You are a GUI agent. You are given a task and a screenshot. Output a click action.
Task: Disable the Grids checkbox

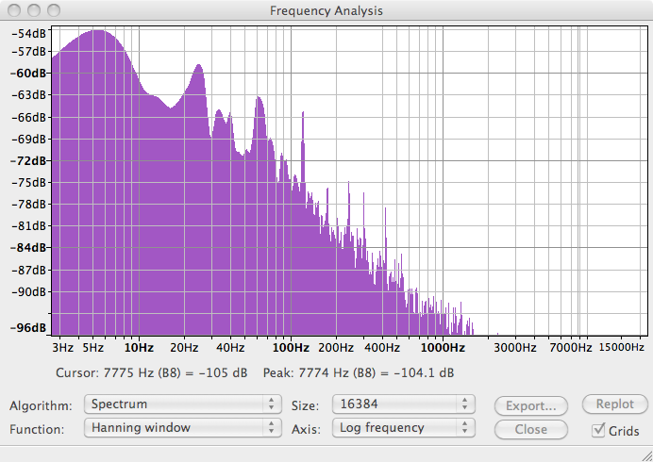point(598,430)
